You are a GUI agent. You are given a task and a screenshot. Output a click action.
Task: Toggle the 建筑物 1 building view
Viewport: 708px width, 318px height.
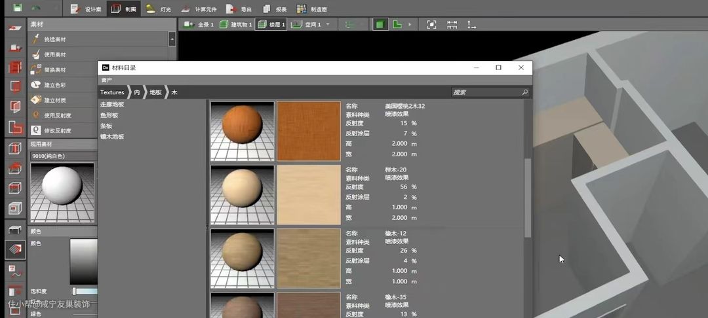(235, 24)
